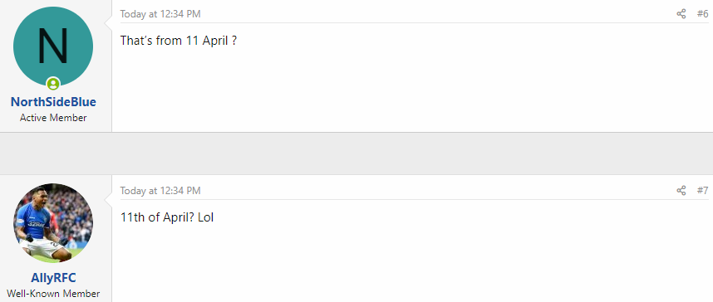This screenshot has width=713, height=302.
Task: Click the share icon on post #7
Action: tap(681, 191)
